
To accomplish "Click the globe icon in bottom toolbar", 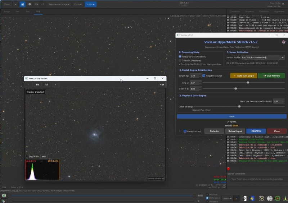I will coord(269,198).
